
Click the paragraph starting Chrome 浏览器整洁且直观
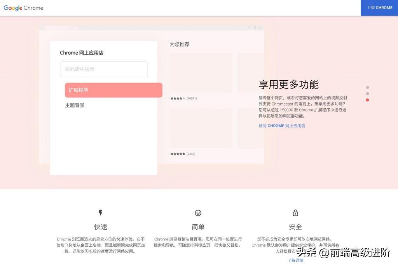coord(198,242)
